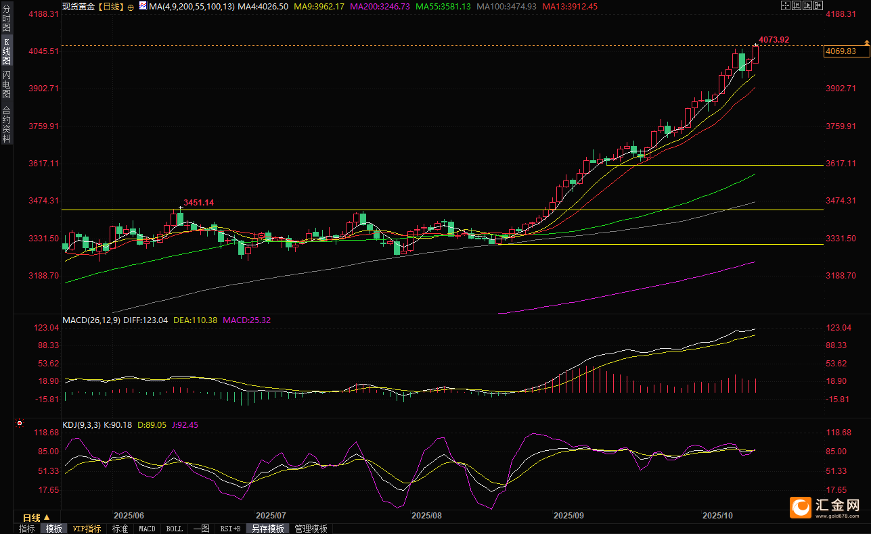Apply the RSI+B template
Viewport: 871px width, 534px height.
pos(231,529)
